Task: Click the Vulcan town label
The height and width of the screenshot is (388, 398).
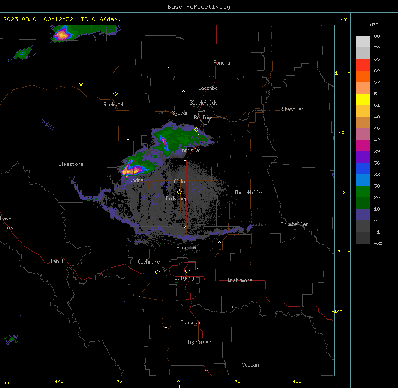Action: tap(251, 365)
